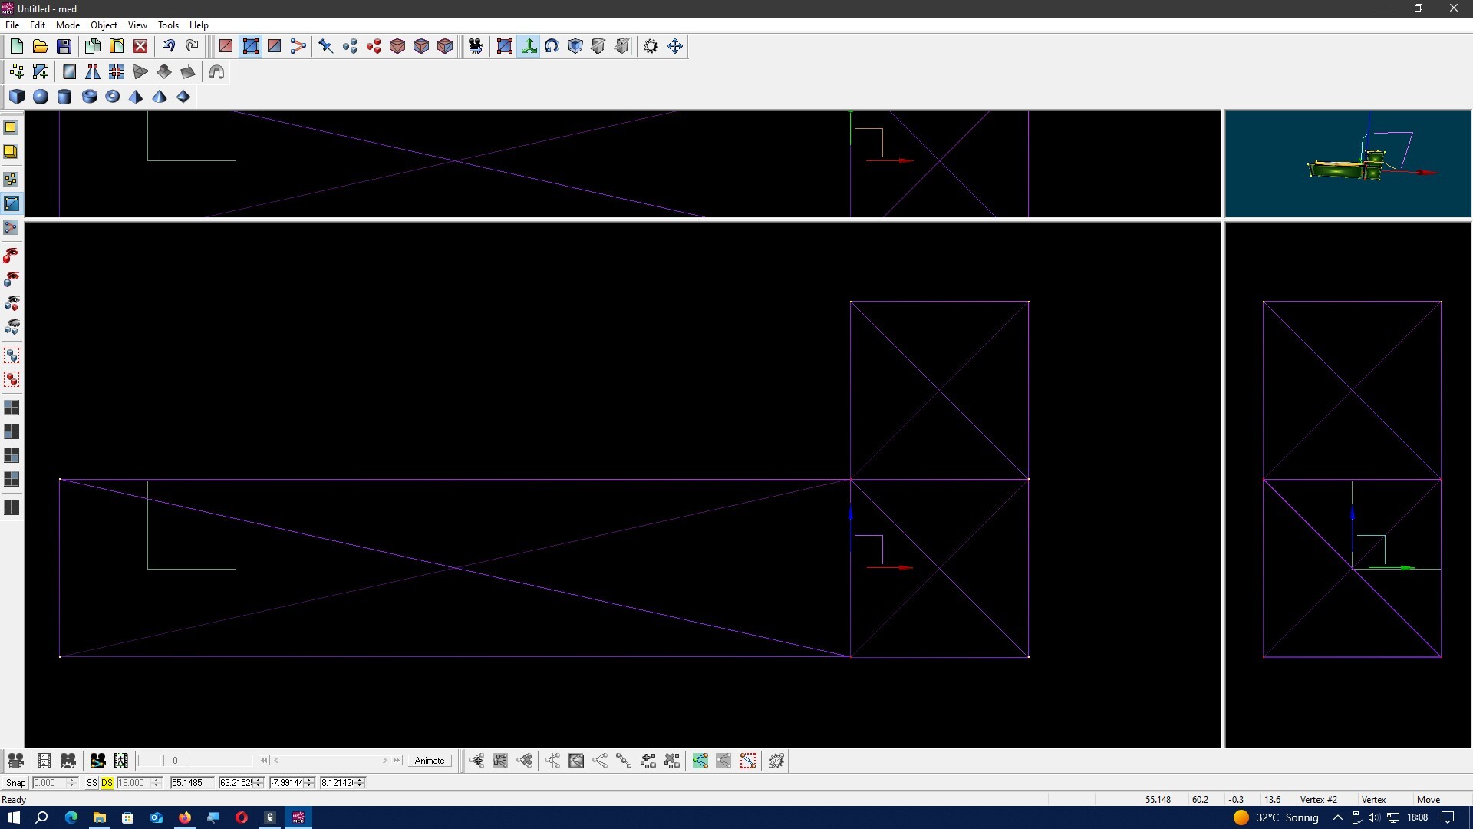Click the Undo arrow icon

168,46
